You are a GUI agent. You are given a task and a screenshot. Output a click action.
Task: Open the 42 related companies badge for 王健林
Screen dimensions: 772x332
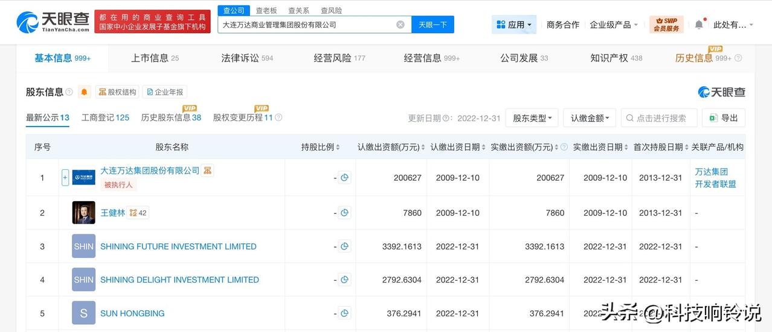(138, 213)
